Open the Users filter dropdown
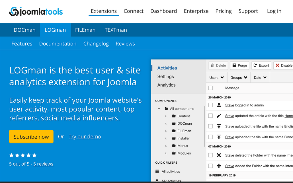Image resolution: width=293 pixels, height=183 pixels. click(217, 77)
